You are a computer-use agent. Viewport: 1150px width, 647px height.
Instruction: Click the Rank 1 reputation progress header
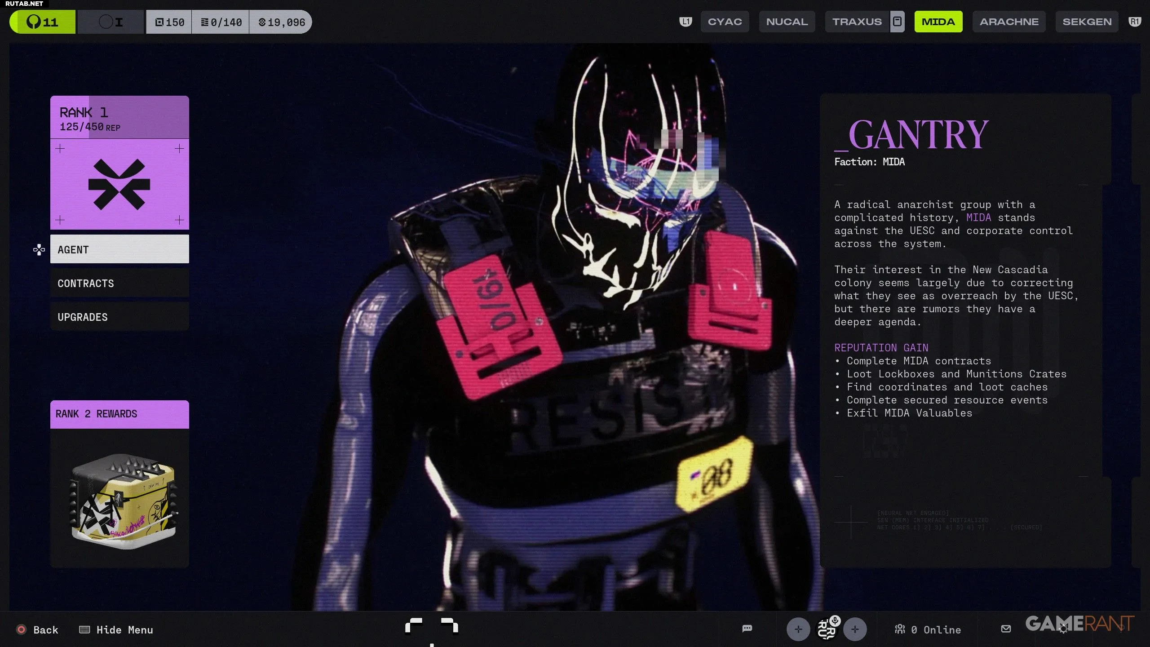pyautogui.click(x=119, y=118)
